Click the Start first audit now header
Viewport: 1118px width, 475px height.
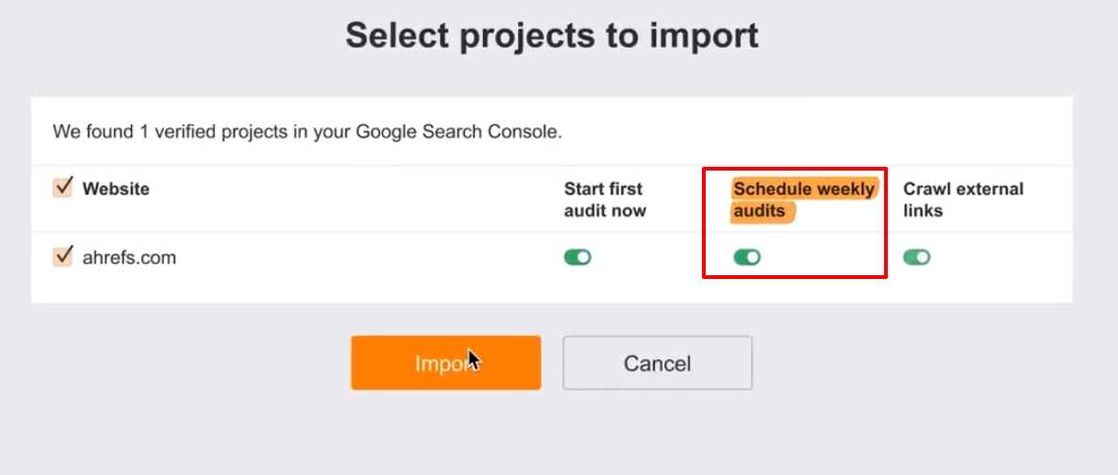click(x=605, y=200)
